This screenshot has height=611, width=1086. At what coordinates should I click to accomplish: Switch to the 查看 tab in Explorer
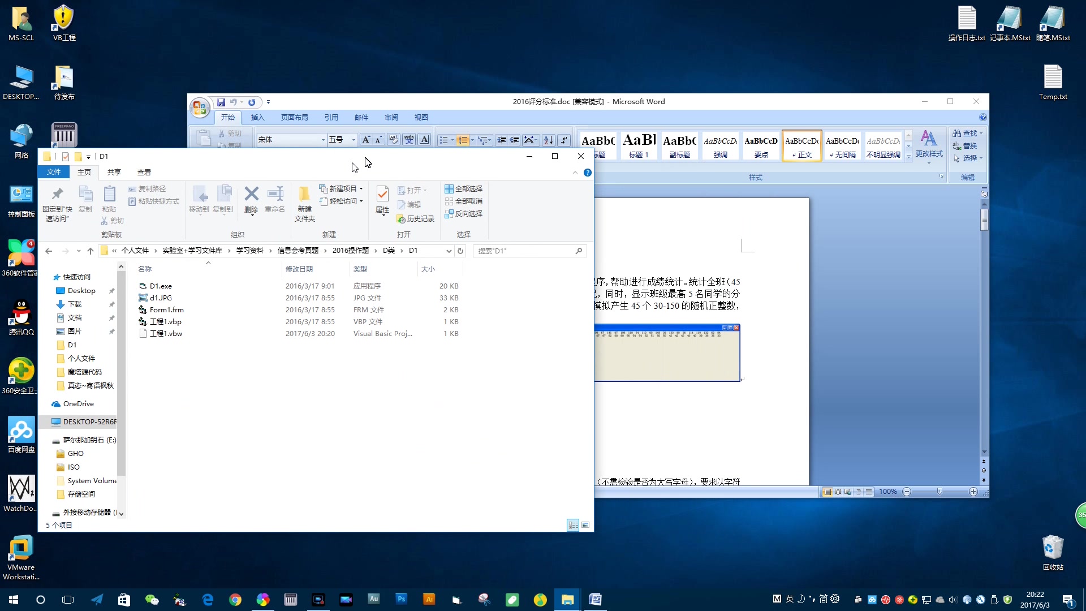click(144, 172)
